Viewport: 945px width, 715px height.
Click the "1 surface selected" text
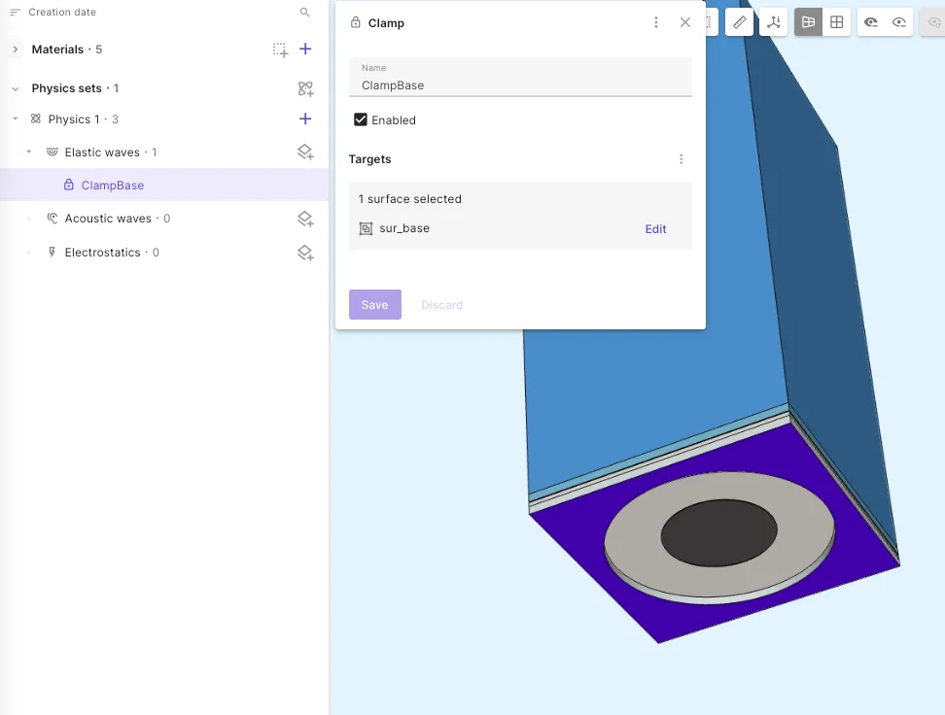pos(410,199)
